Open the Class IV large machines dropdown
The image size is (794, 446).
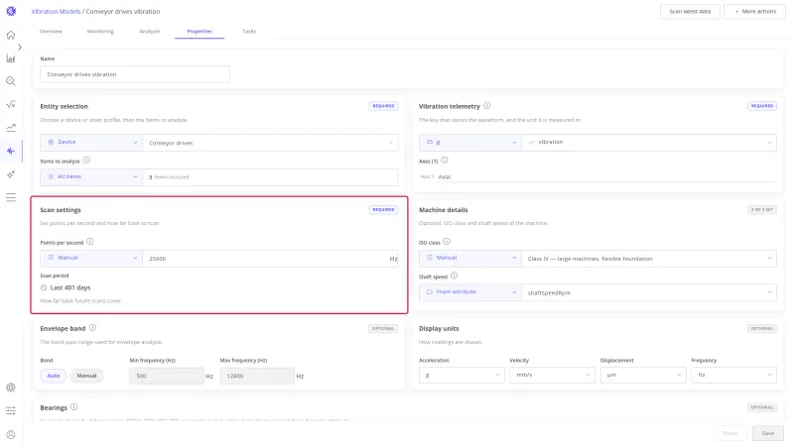tap(649, 259)
